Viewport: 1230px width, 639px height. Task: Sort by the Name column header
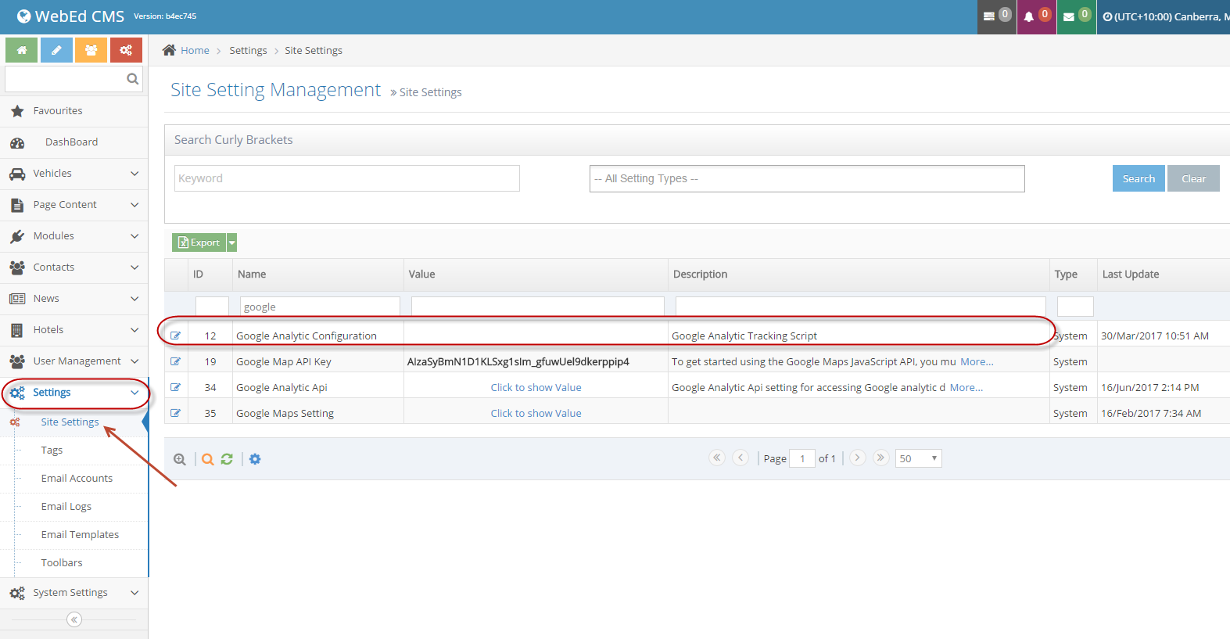point(252,275)
